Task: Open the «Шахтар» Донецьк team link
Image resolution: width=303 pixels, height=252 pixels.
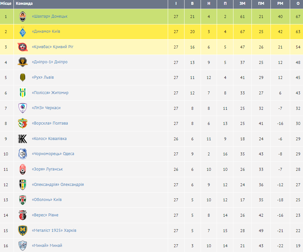Action: pyautogui.click(x=50, y=16)
